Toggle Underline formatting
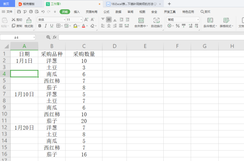 (x=52, y=26)
